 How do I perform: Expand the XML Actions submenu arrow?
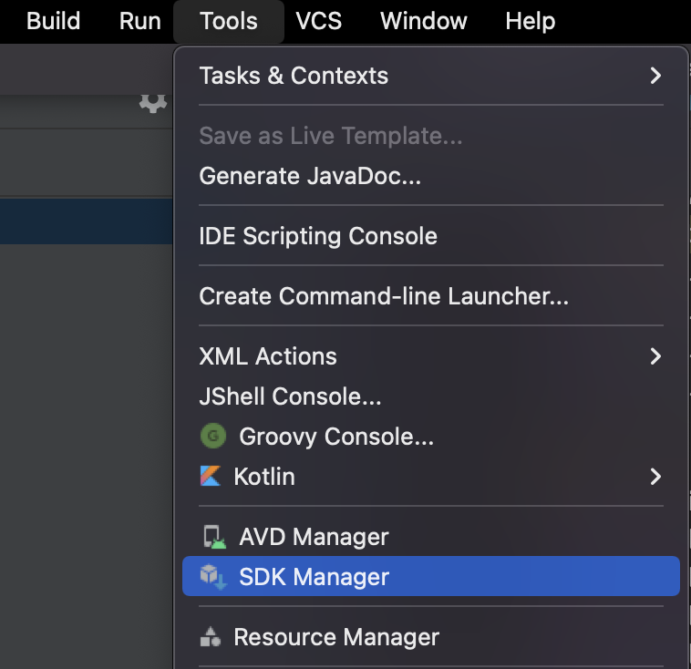click(655, 356)
